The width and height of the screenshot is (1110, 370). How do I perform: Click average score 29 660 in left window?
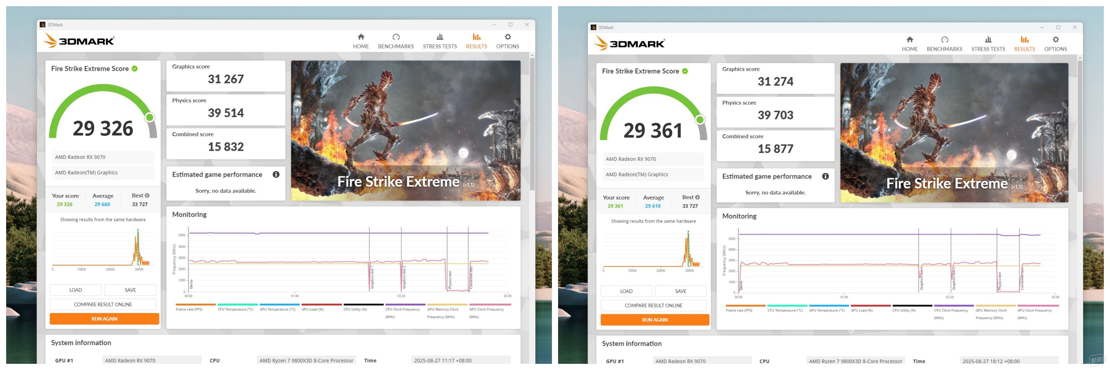coord(102,204)
